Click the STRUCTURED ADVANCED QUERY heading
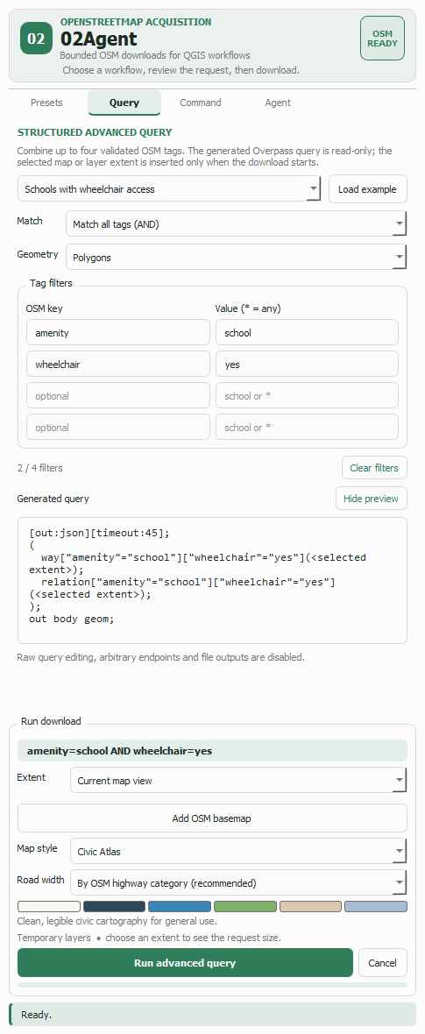425x1034 pixels. (95, 132)
